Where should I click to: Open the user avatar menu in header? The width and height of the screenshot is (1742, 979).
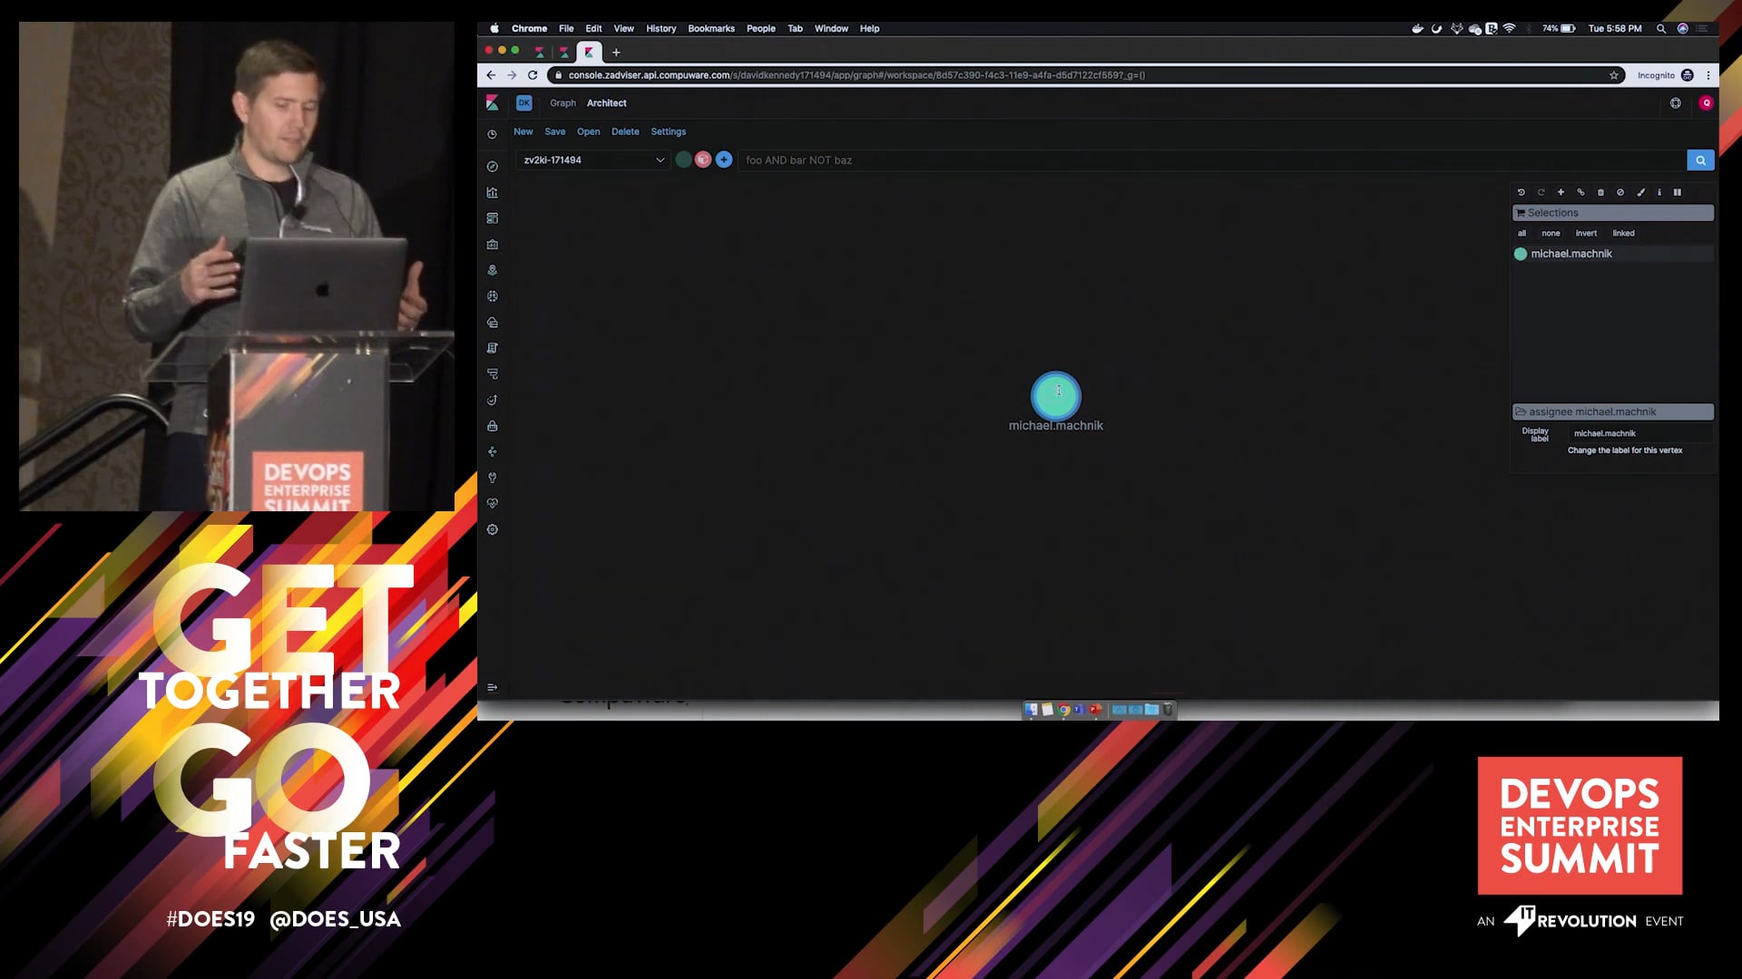point(1707,103)
